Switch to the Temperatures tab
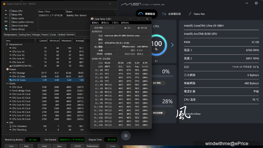This screenshot has width=263, height=148. (10, 35)
